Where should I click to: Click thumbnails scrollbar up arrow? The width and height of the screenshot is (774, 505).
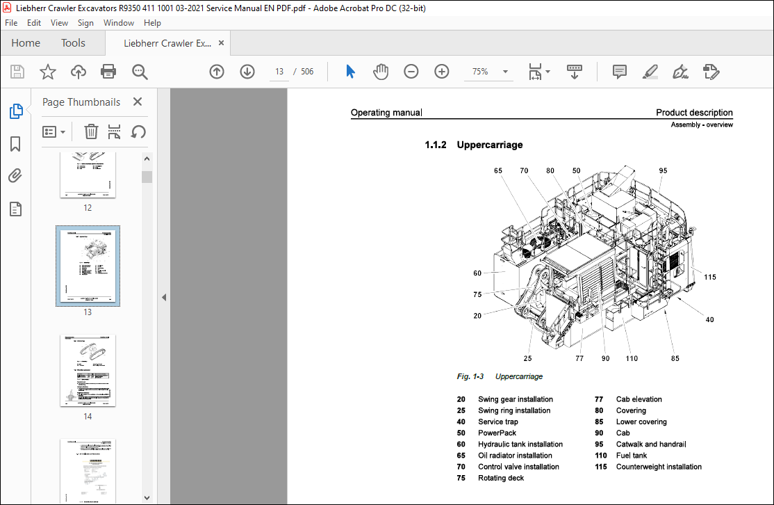tap(147, 159)
